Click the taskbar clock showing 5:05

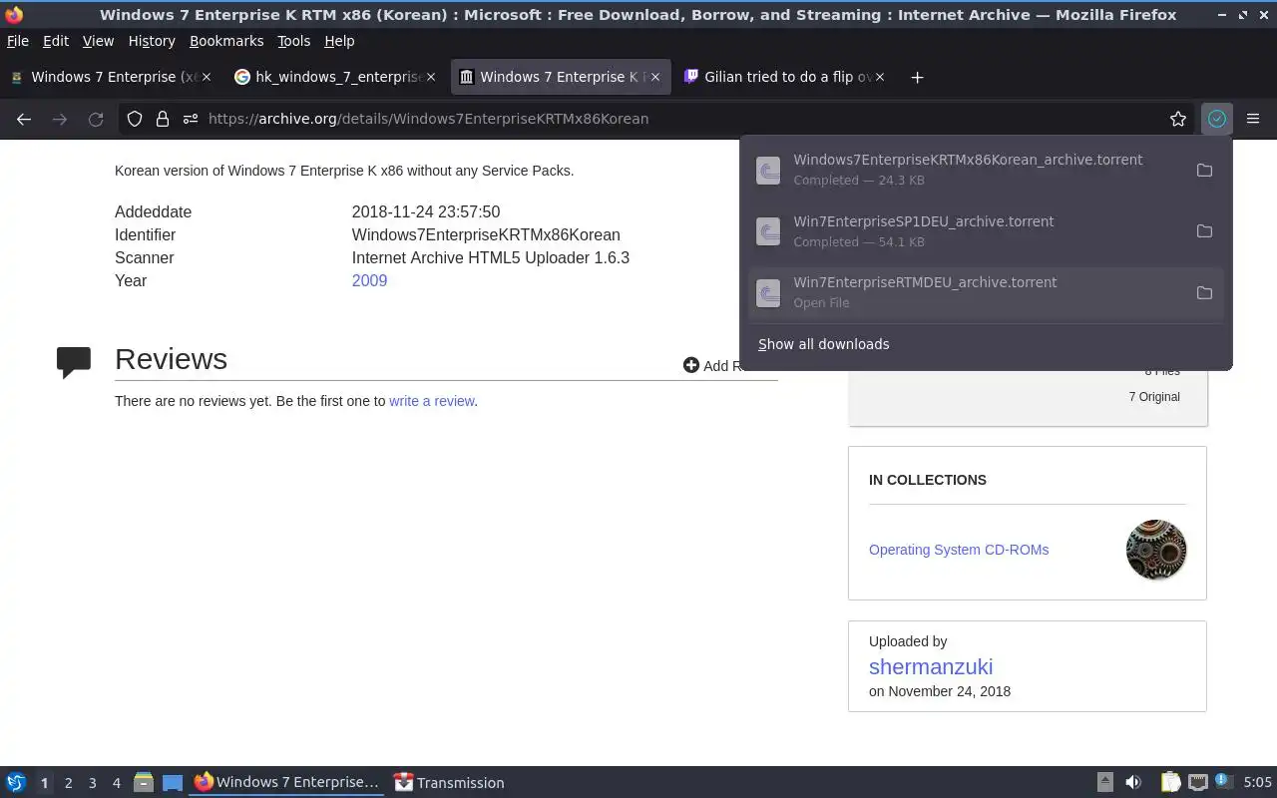[x=1257, y=783]
